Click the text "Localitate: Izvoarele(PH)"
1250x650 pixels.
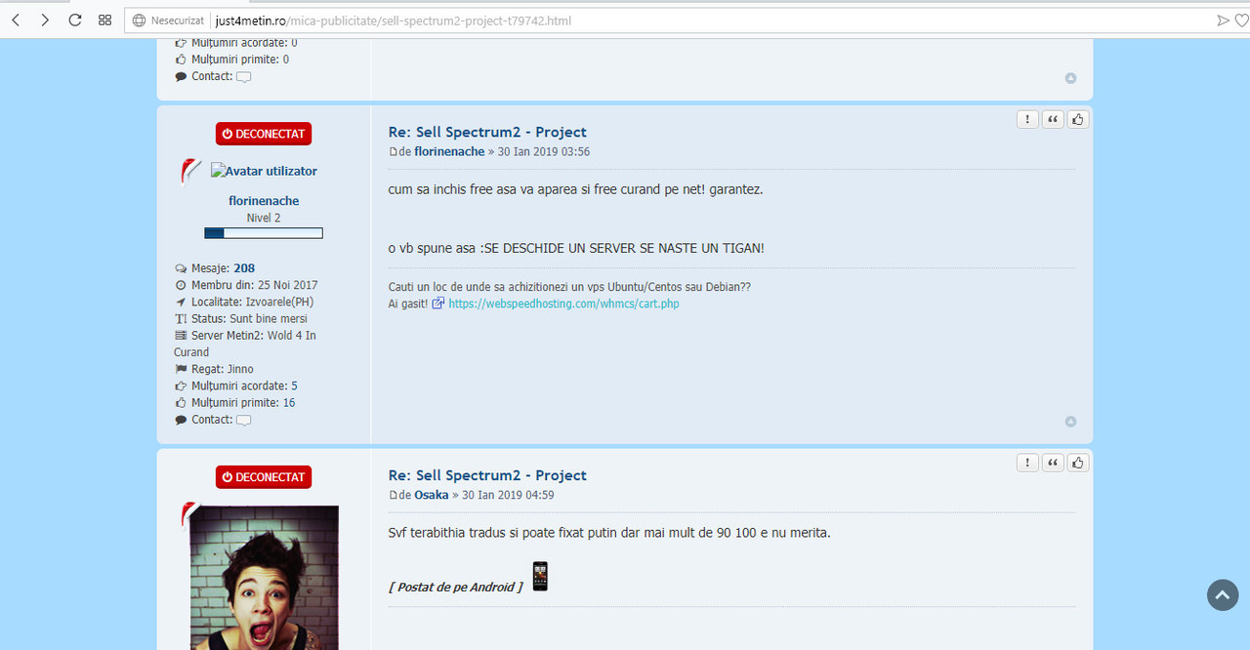pyautogui.click(x=252, y=302)
